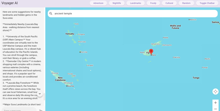Image resolution: width=220 pixels, height=111 pixels.
Task: Click the Tonga map label
Action: point(196,78)
